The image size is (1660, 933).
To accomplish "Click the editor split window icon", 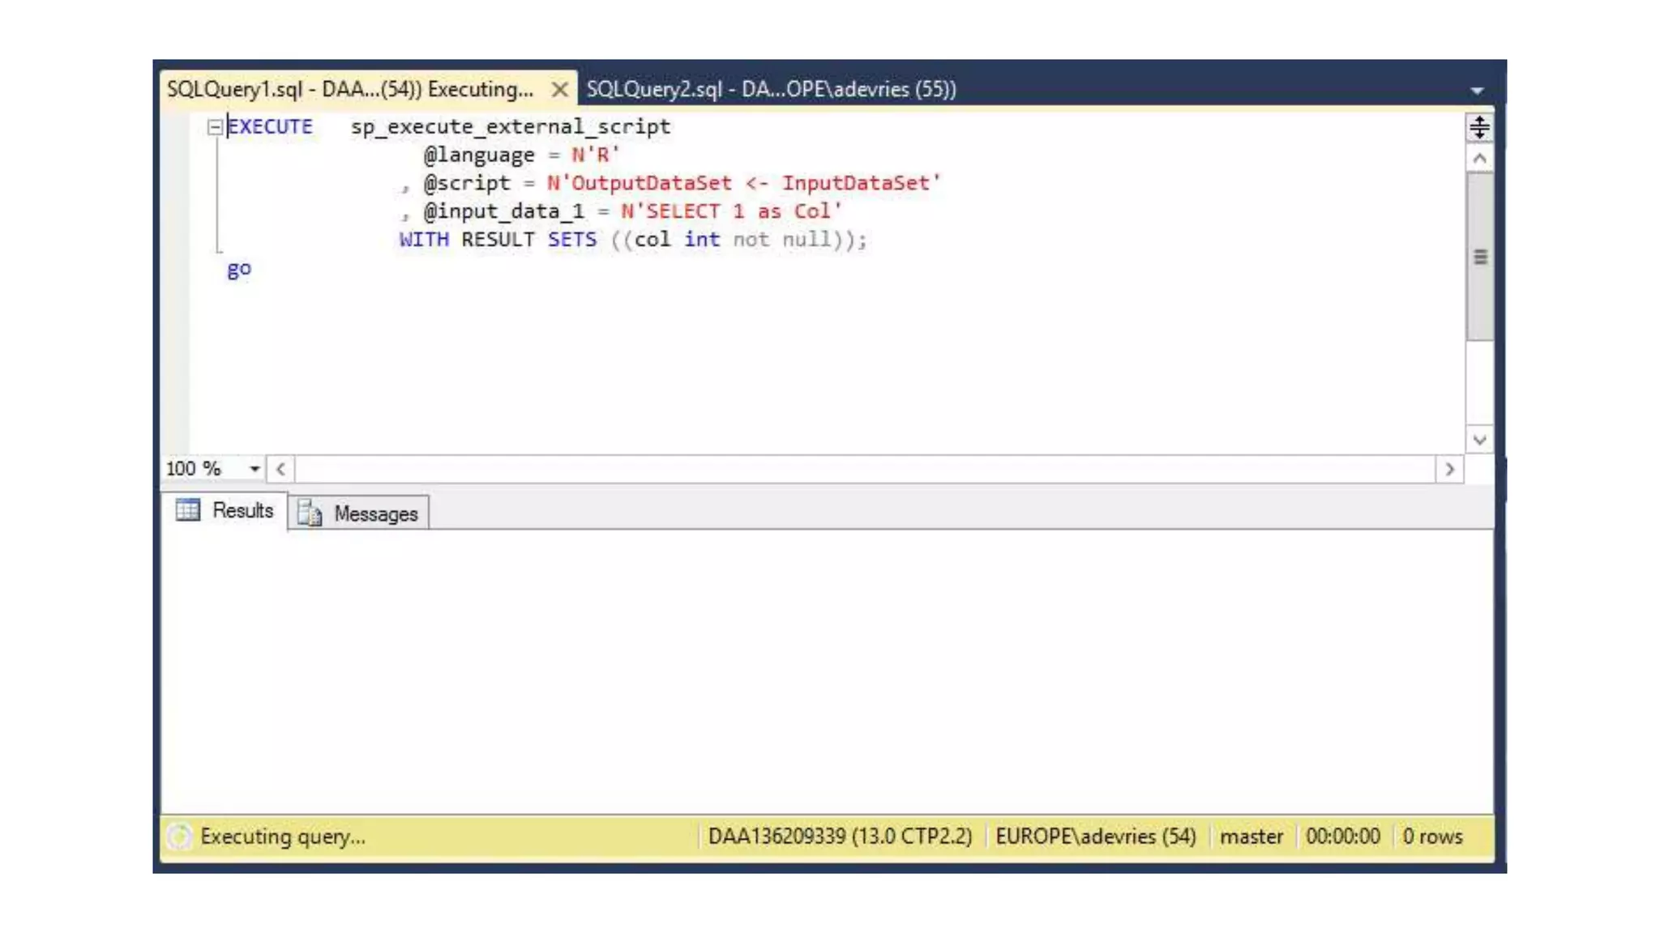I will 1479,127.
